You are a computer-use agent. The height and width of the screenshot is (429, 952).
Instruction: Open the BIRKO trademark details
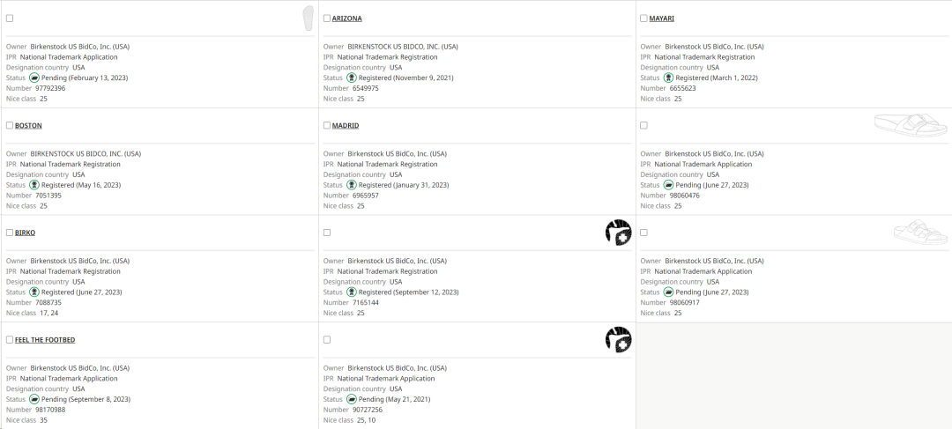pos(25,233)
